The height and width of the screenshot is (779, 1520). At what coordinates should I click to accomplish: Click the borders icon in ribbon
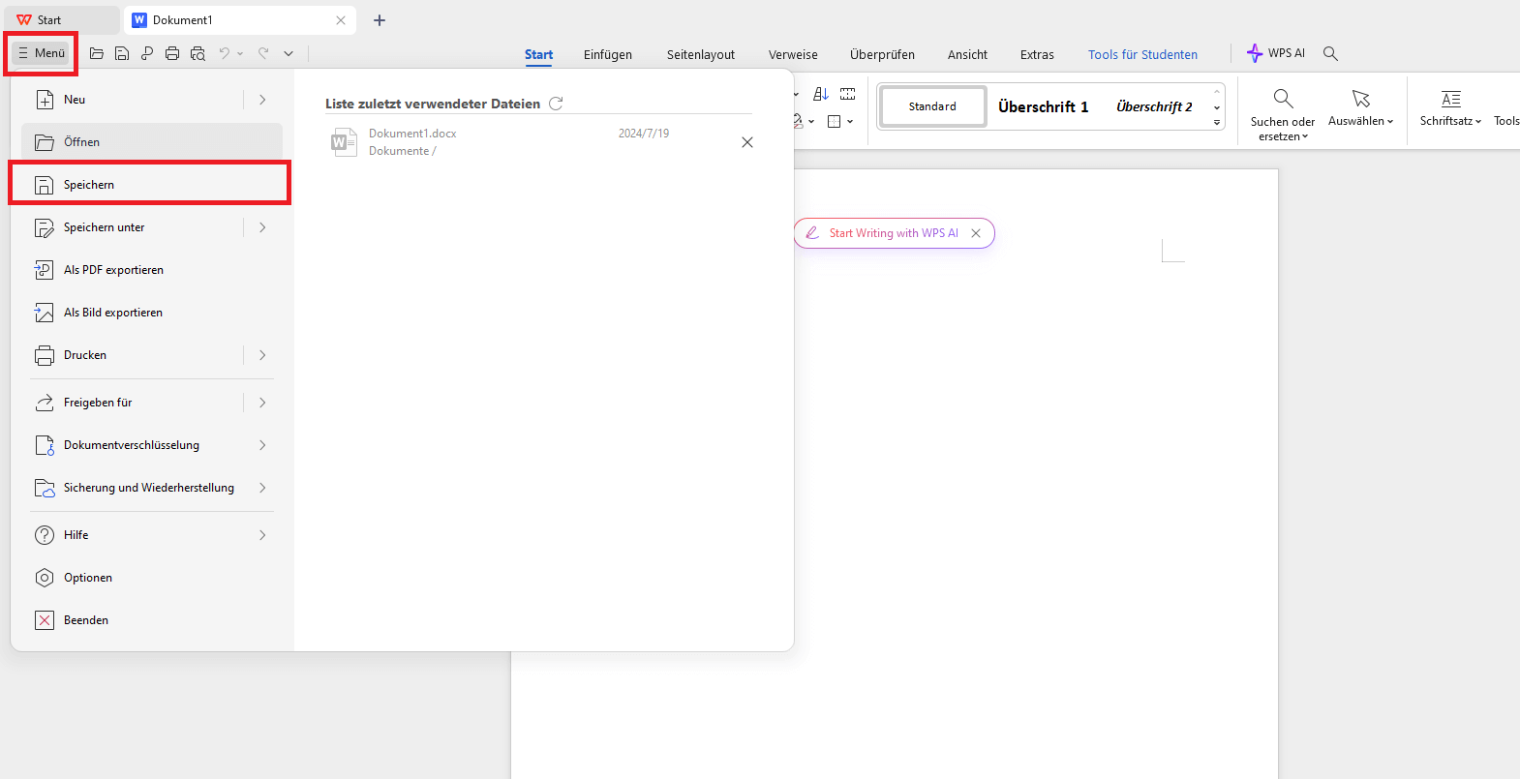(835, 121)
